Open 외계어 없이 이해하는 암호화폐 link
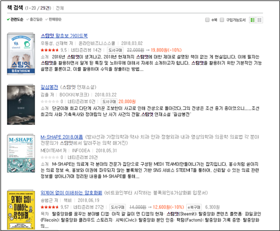This screenshot has width=280, height=231. pos(71,193)
